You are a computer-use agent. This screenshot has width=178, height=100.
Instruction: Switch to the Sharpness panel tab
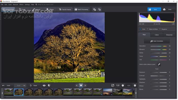[x=169, y=35]
